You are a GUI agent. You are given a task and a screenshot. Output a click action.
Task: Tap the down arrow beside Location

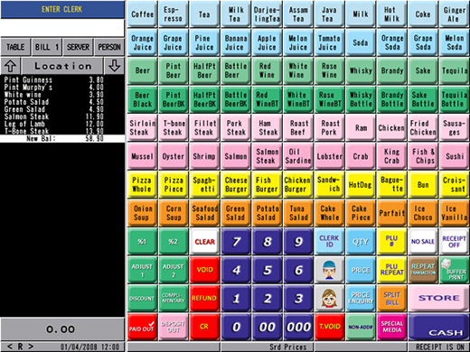click(x=114, y=66)
